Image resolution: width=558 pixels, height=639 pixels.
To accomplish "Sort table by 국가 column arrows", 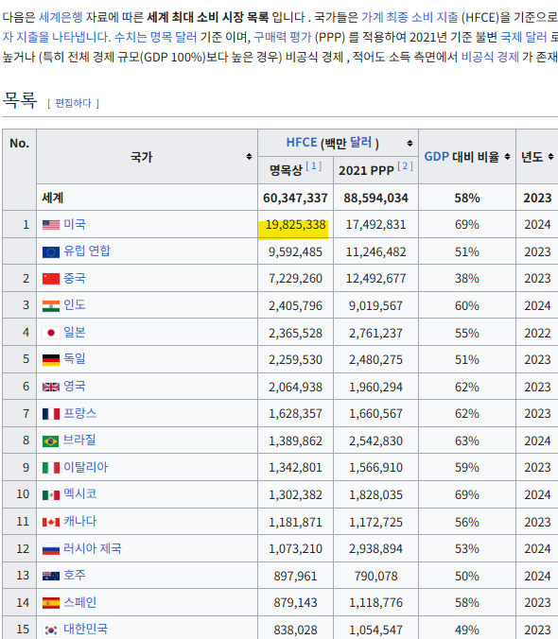I will coord(249,157).
